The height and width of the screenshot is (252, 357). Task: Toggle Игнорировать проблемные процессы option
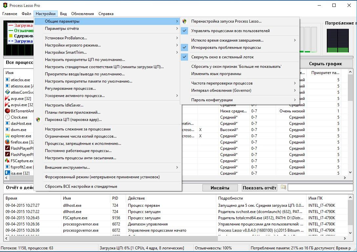tap(240, 48)
